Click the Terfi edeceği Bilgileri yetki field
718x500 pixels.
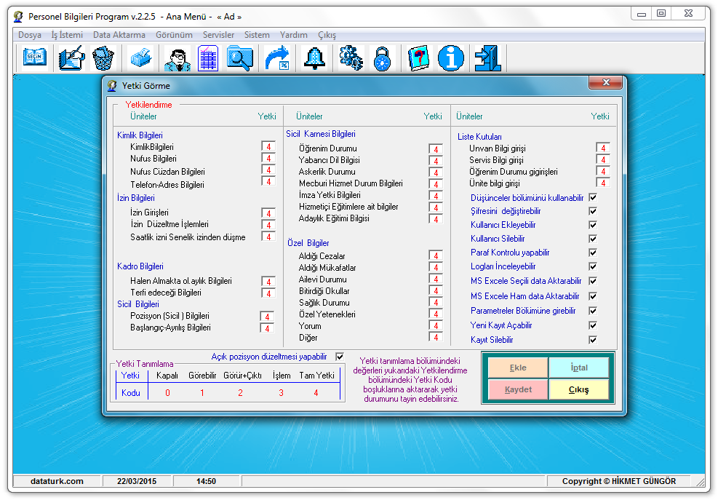268,293
